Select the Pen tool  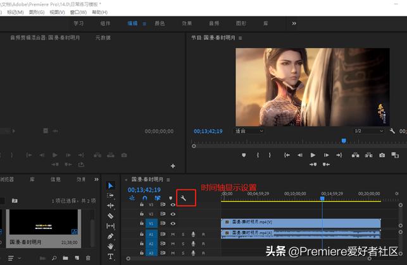click(x=110, y=236)
